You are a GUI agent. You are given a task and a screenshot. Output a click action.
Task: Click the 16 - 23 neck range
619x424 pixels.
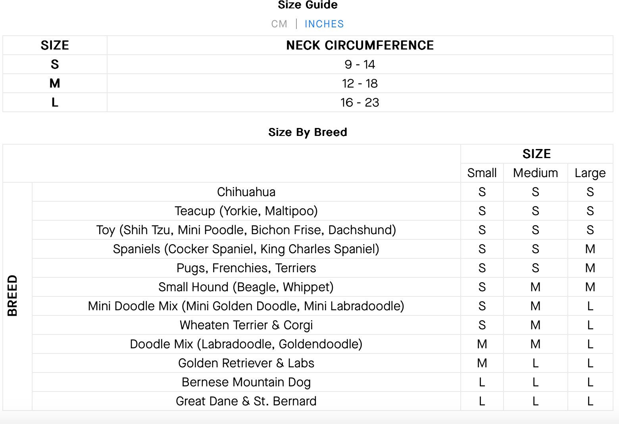click(360, 103)
